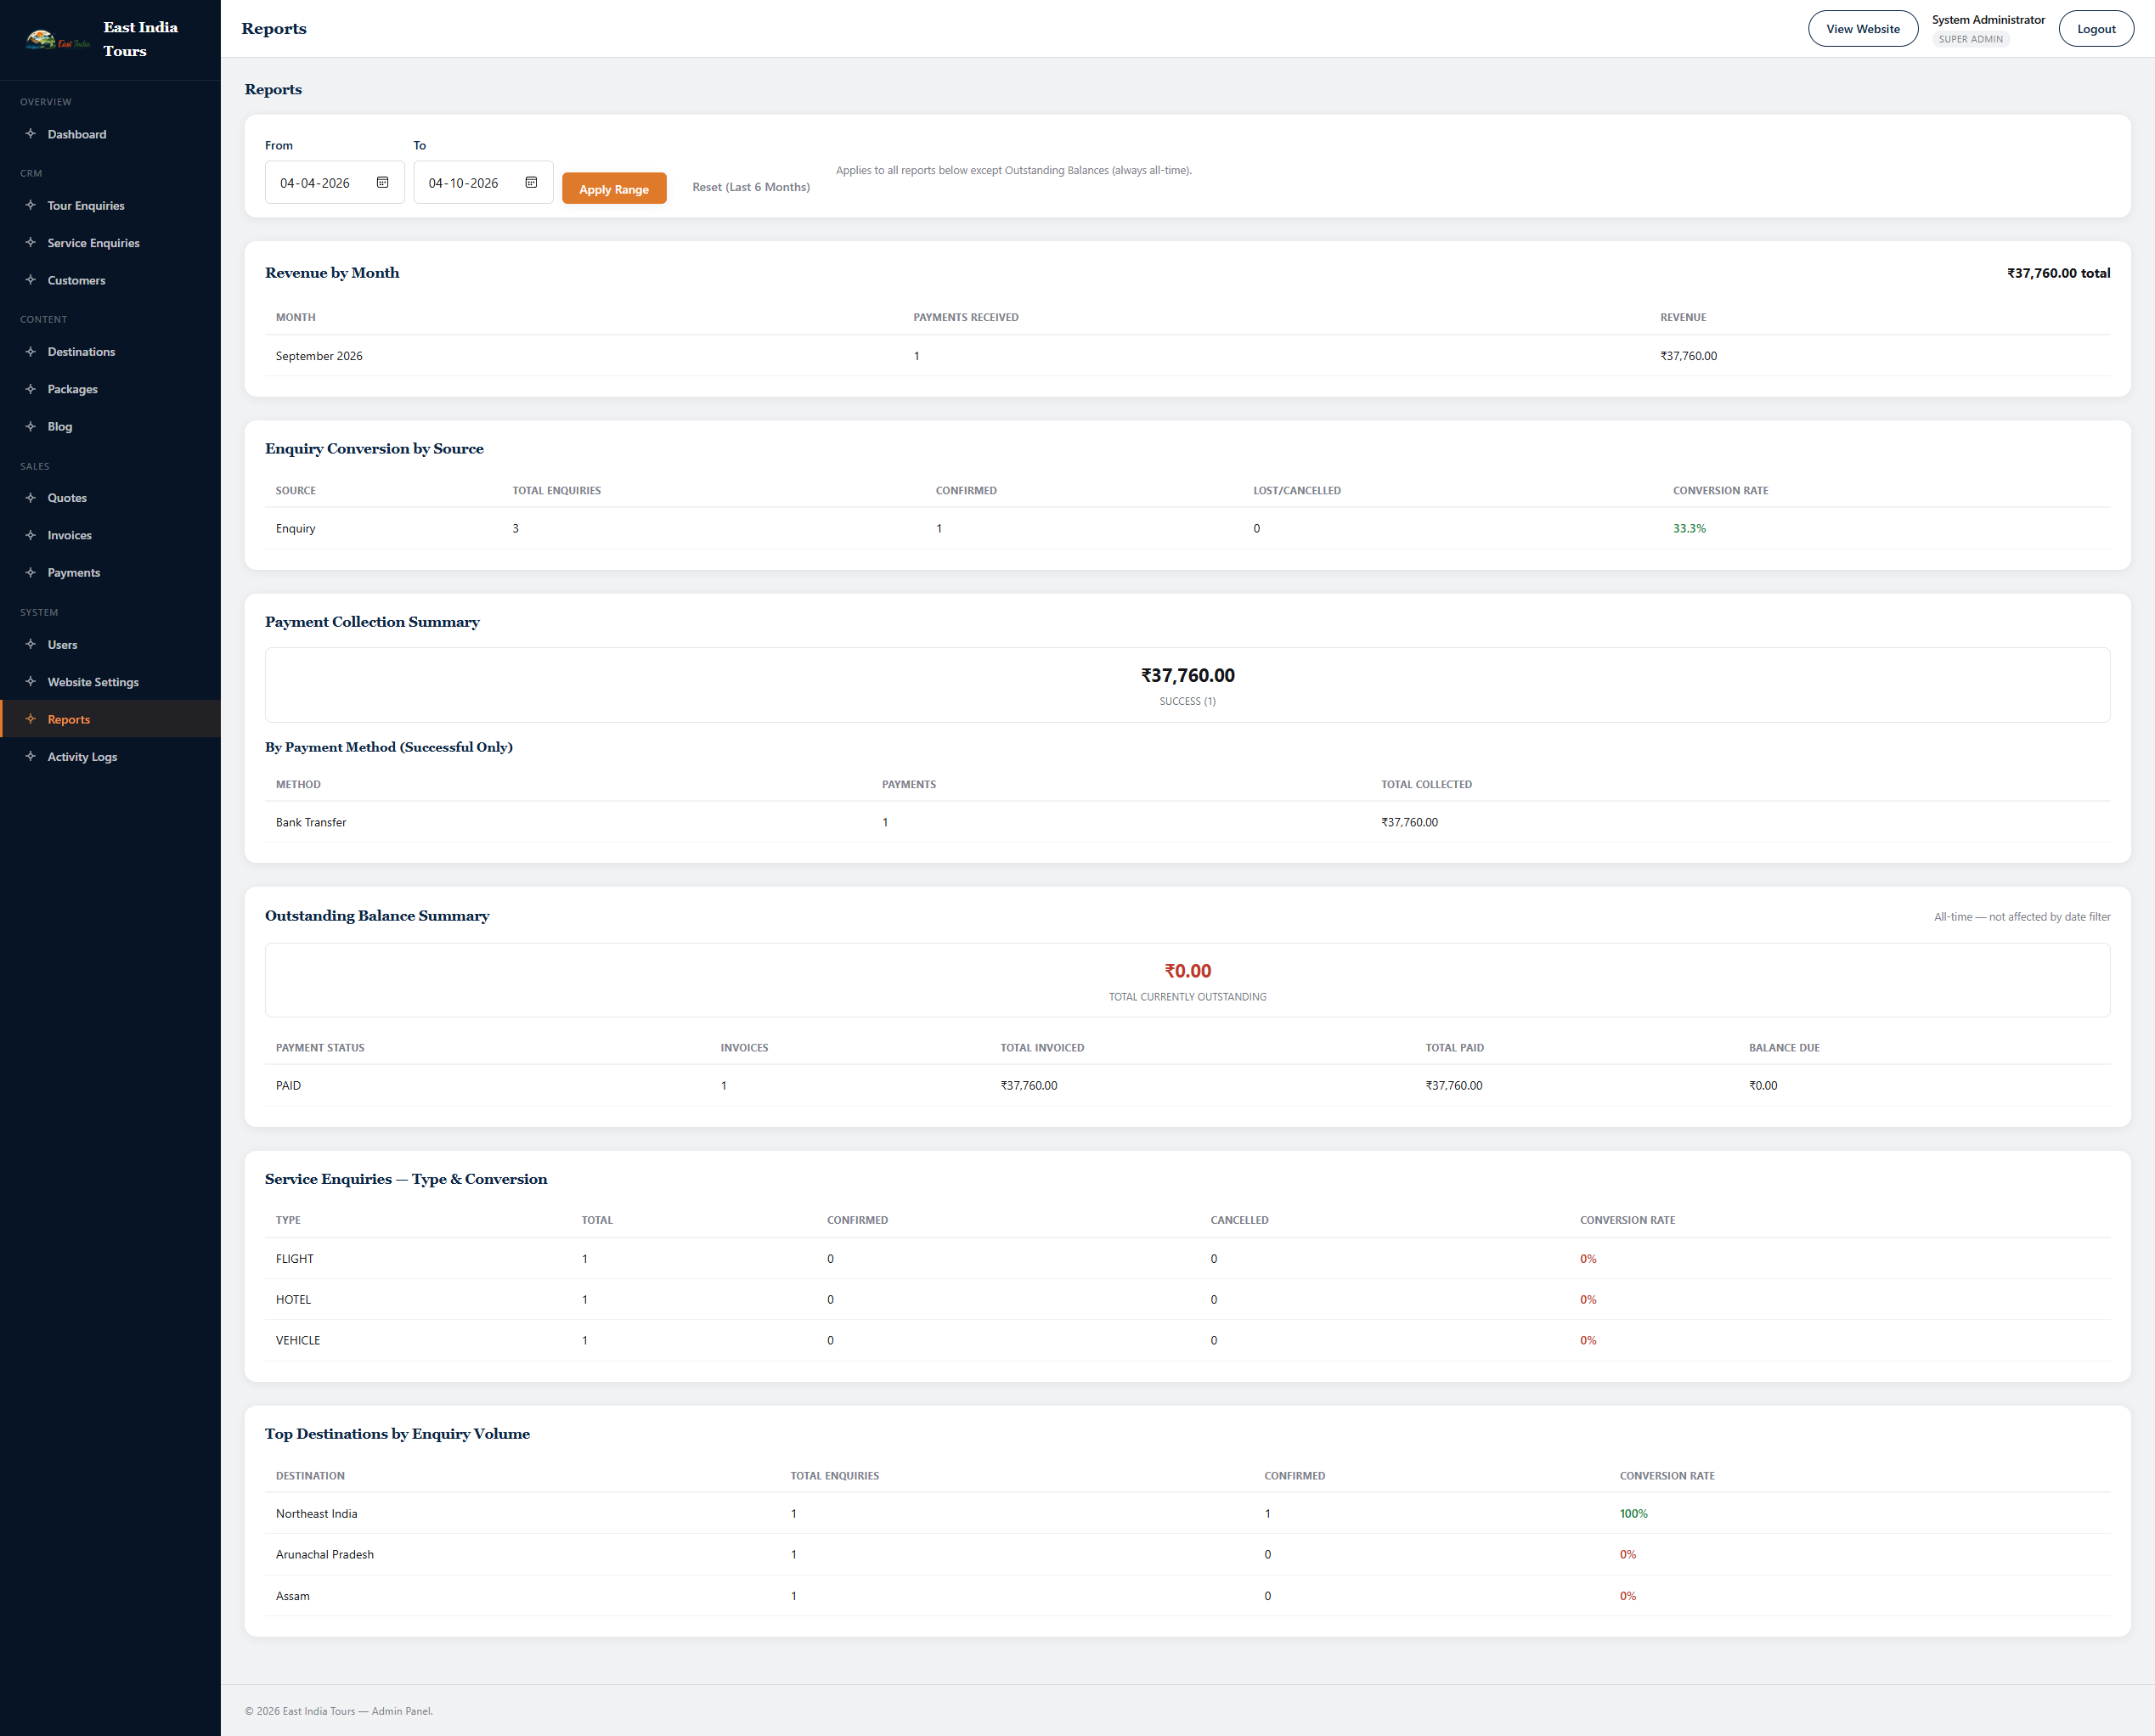Click the Packages sidebar icon
The image size is (2155, 1736).
30,389
